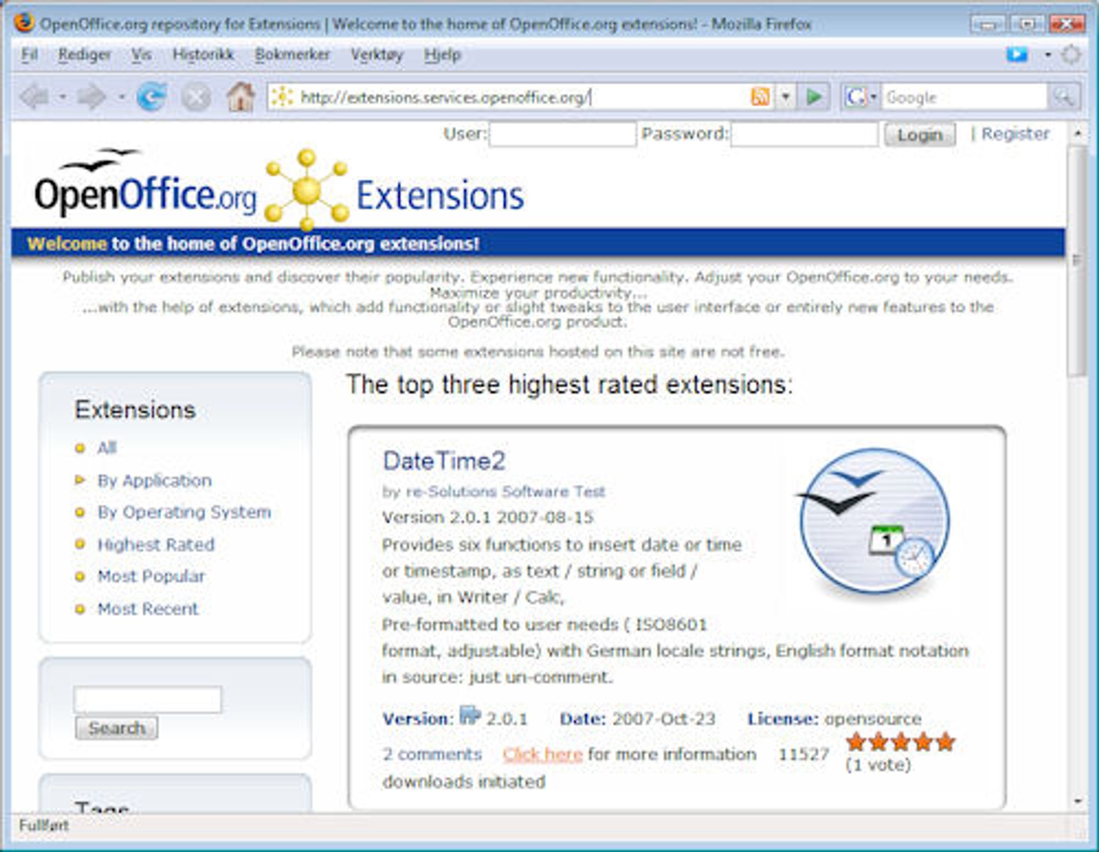Image resolution: width=1099 pixels, height=852 pixels.
Task: Click the throbber activity icon
Action: click(1071, 54)
